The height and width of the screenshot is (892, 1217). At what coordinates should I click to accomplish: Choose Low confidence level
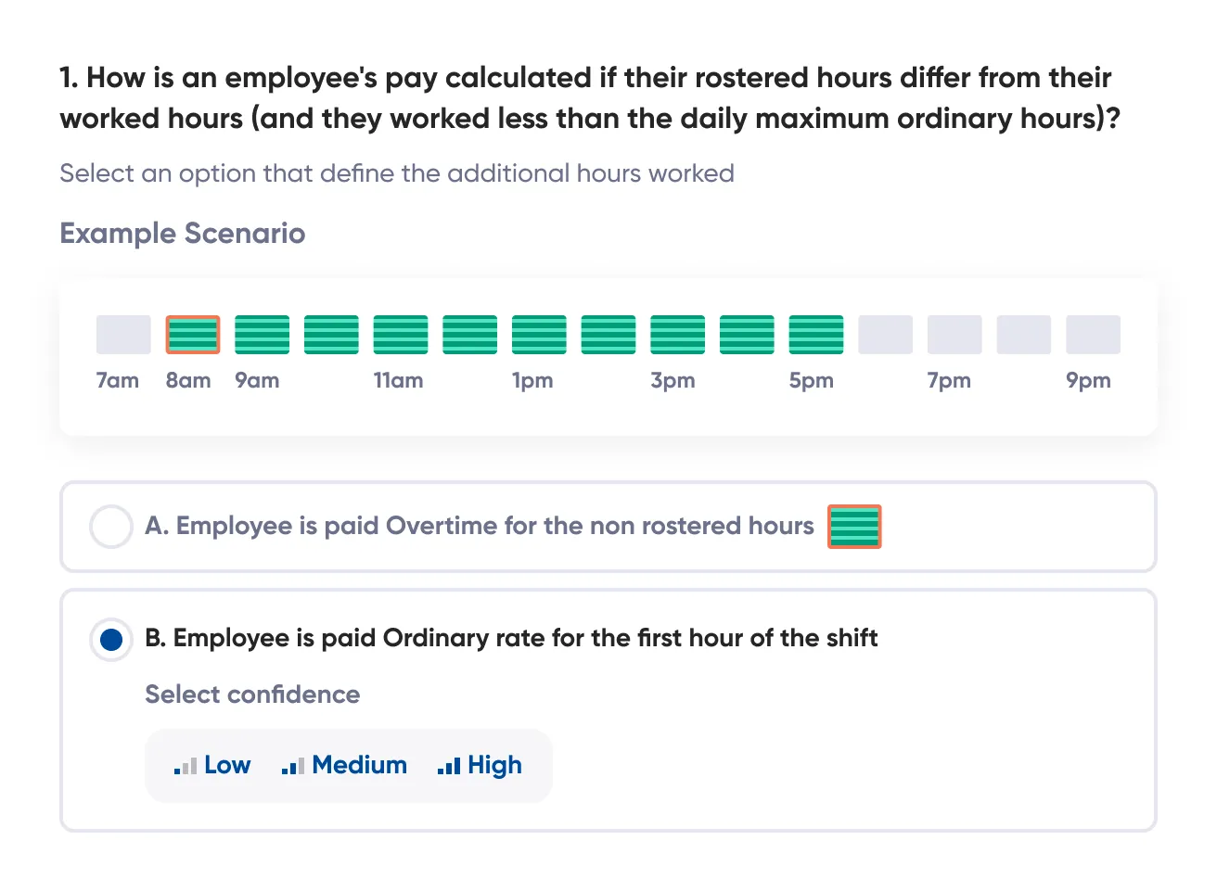coord(227,765)
